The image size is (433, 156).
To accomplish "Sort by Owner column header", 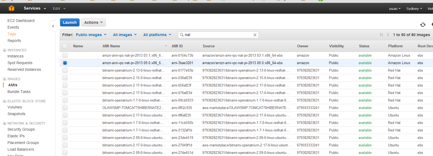I will pos(303,46).
